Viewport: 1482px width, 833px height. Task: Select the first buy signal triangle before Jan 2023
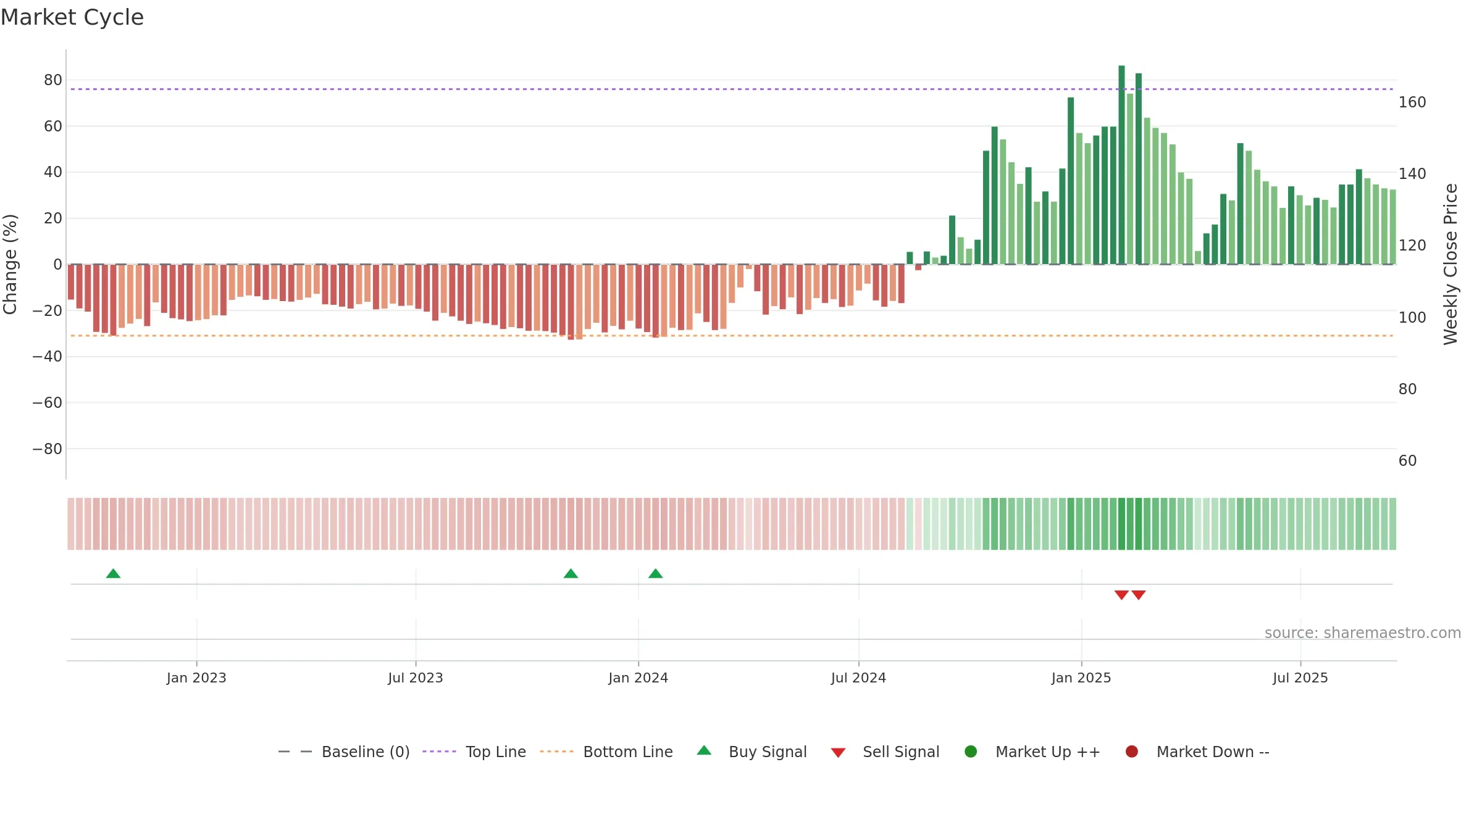point(113,574)
